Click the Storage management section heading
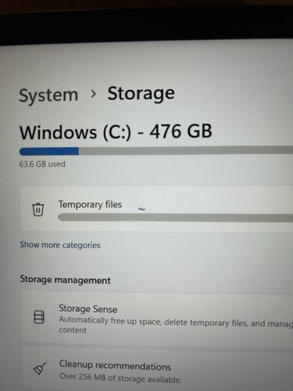Viewport: 293px width, 391px height. click(66, 280)
